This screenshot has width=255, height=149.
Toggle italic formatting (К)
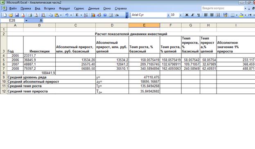[x=192, y=15]
